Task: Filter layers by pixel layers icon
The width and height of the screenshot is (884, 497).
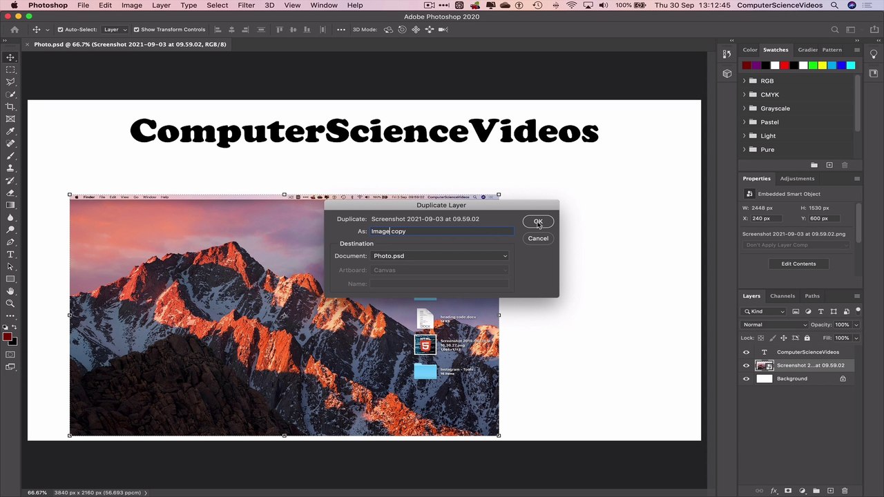Action: pyautogui.click(x=796, y=311)
